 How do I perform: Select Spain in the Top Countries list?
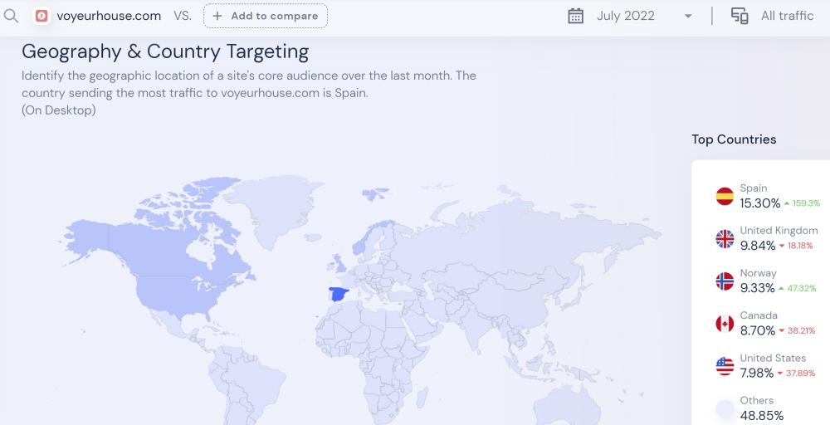pos(754,188)
